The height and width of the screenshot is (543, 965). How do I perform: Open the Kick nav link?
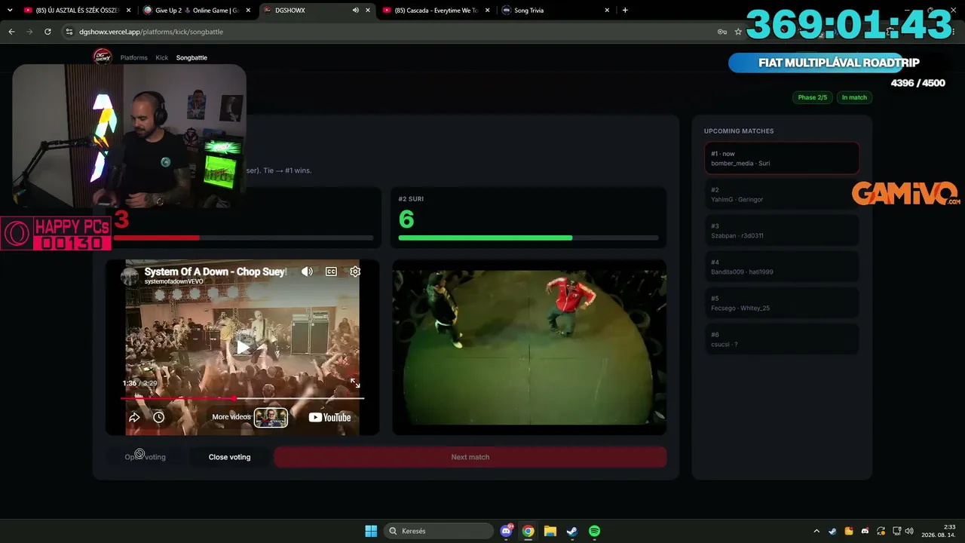(162, 57)
